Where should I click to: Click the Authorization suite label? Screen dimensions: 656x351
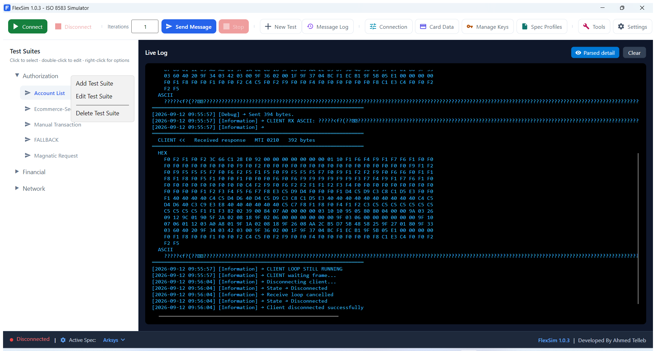click(40, 76)
